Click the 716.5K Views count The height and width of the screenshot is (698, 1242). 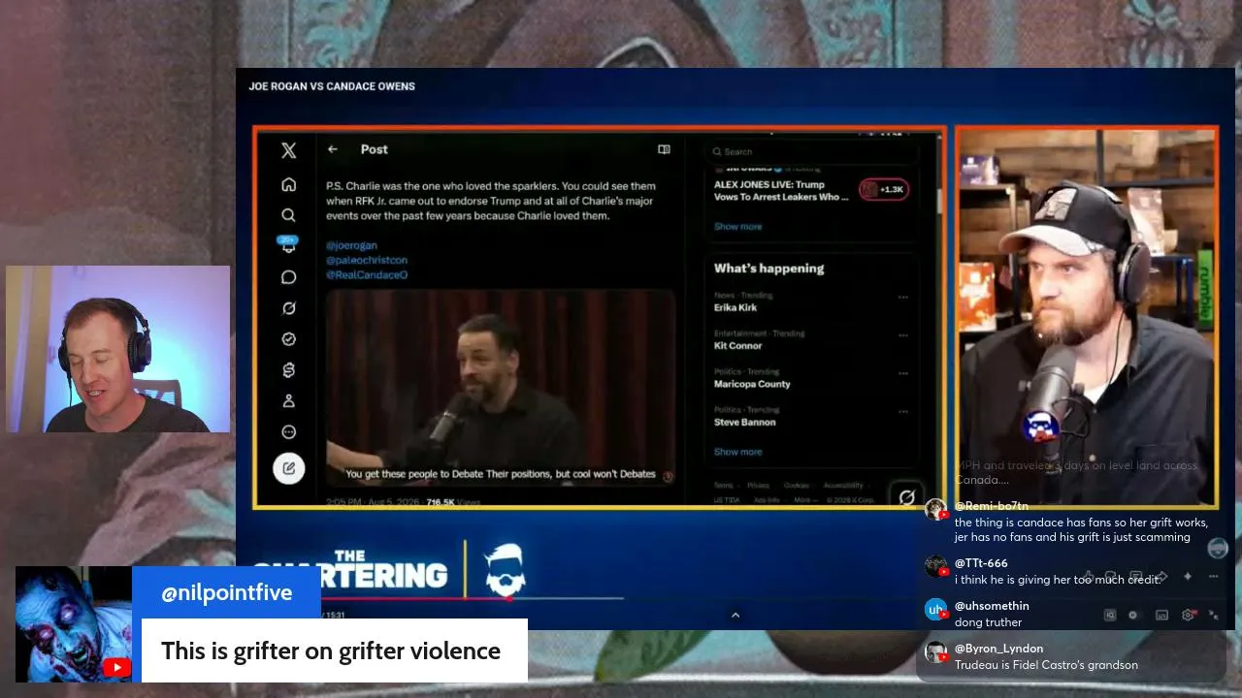(453, 502)
